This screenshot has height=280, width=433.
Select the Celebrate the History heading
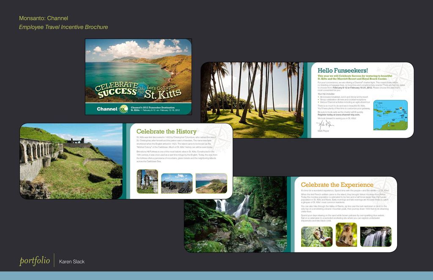tap(165, 132)
